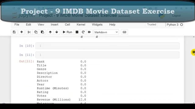The image size is (195, 109).
Task: Save notebook with the floppy disk icon
Action: pos(14,32)
